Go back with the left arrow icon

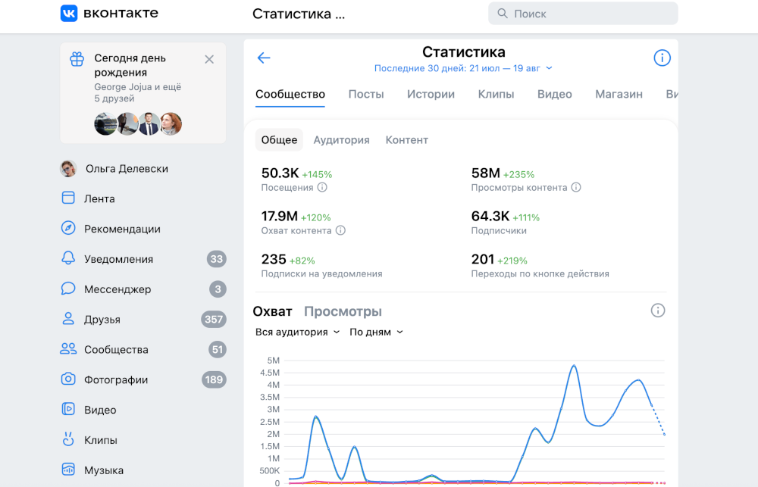pos(264,58)
